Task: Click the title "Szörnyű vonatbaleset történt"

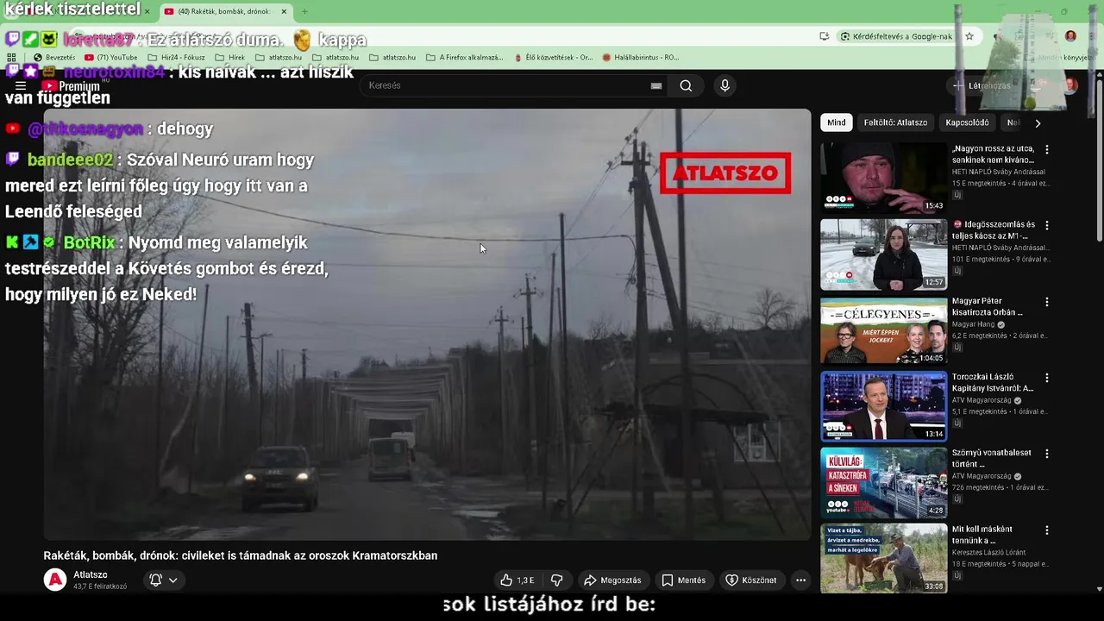Action: [992, 458]
